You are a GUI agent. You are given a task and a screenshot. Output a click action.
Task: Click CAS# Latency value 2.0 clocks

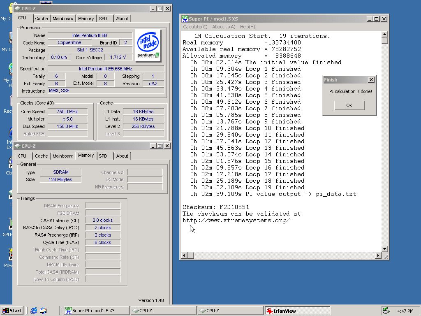pos(103,221)
